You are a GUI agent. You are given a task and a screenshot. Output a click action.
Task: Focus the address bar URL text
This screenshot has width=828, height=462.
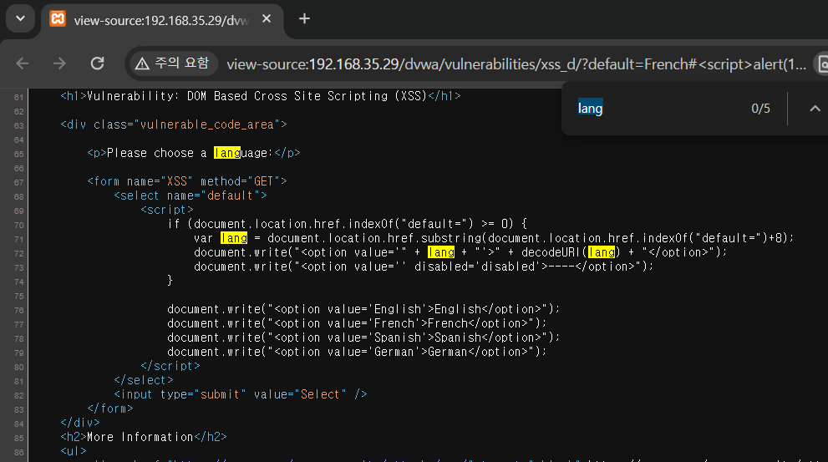tap(516, 64)
